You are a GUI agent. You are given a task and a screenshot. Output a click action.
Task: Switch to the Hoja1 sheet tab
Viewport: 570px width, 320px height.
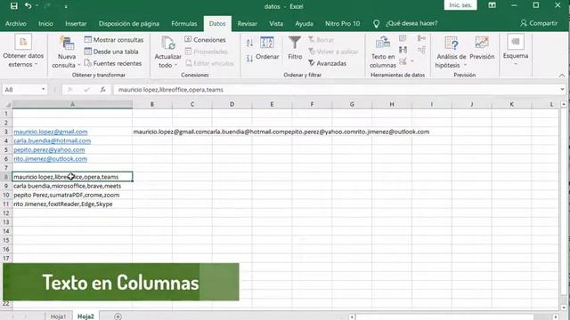[x=58, y=316]
